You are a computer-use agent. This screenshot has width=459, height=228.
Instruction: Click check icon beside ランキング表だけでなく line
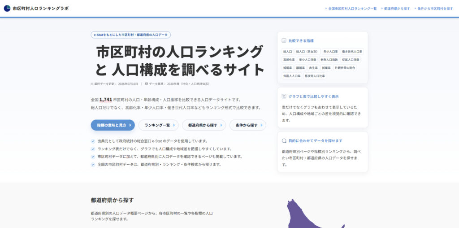point(93,149)
